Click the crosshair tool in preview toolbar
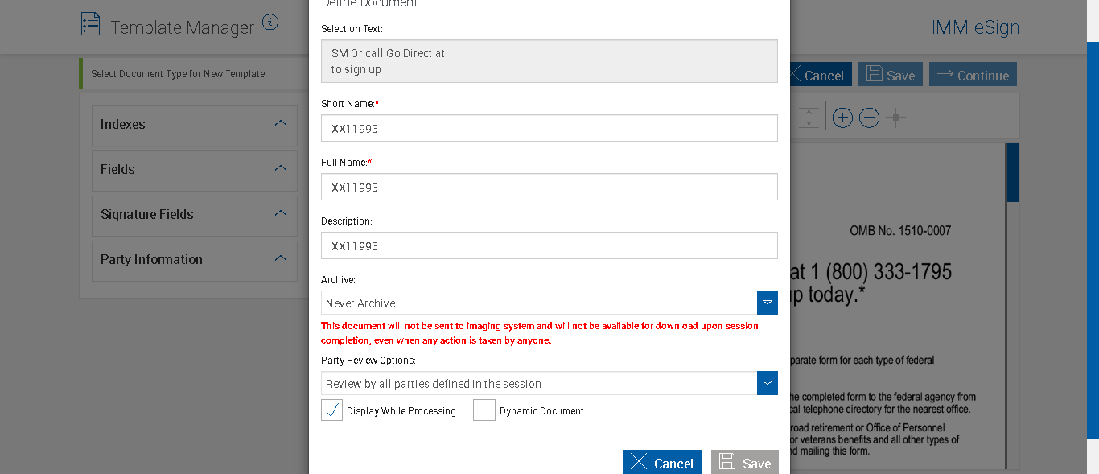This screenshot has width=1099, height=474. point(895,118)
